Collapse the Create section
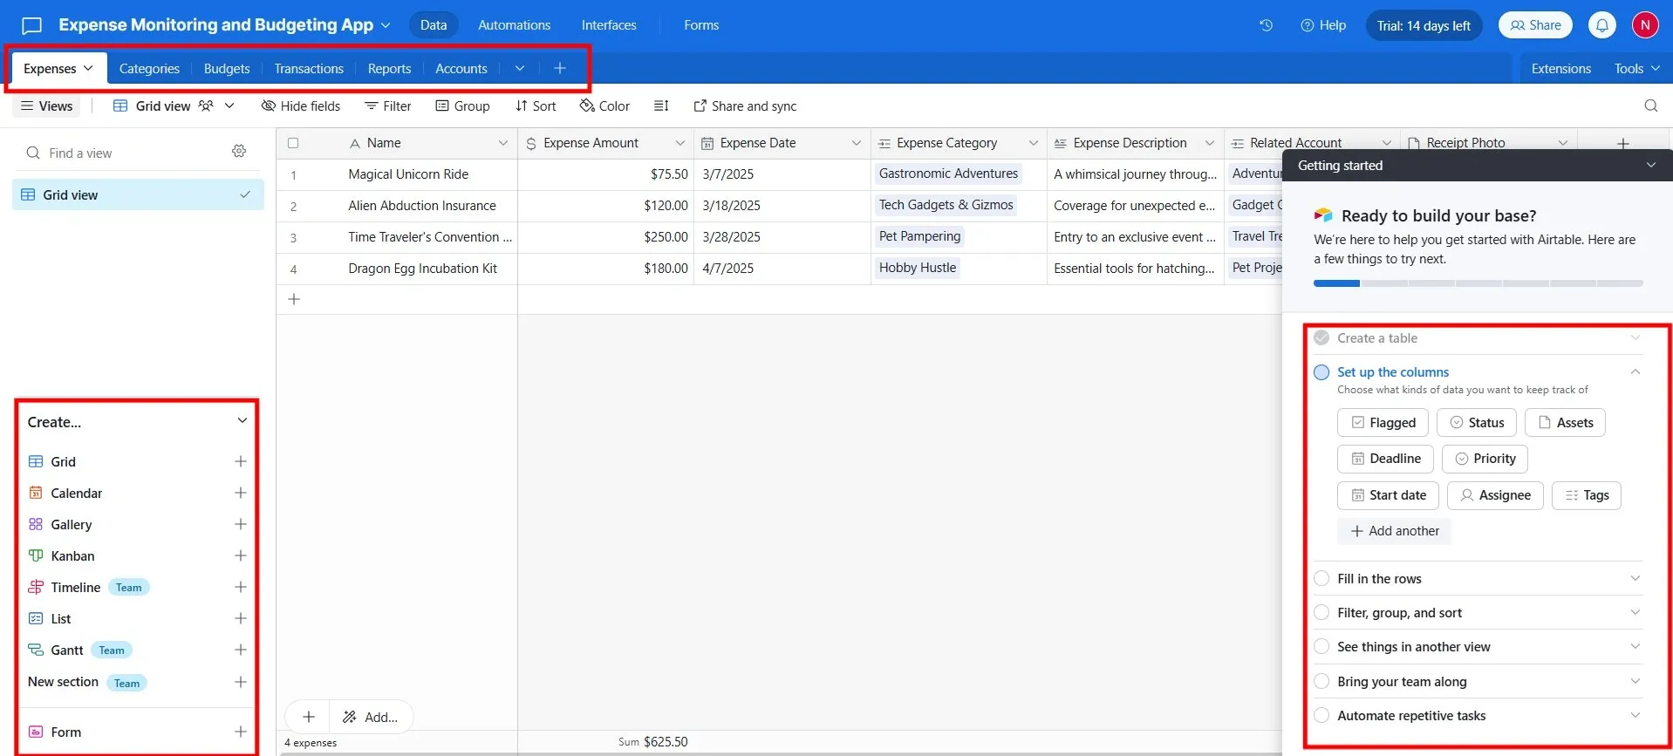Screen dimensions: 1673x756 tap(242, 421)
